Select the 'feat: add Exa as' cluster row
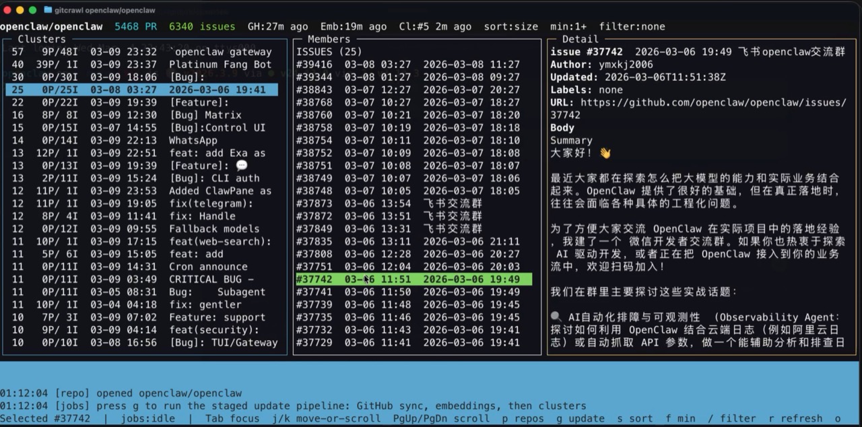862x427 pixels. coord(141,153)
